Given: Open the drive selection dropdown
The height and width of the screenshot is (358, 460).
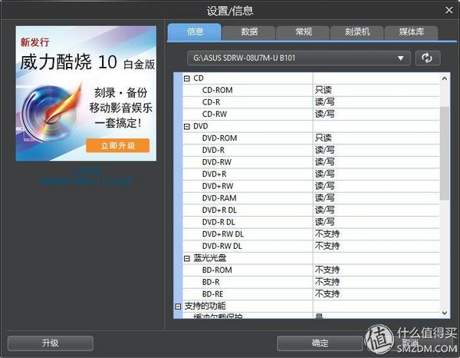Looking at the screenshot, I should [x=299, y=58].
